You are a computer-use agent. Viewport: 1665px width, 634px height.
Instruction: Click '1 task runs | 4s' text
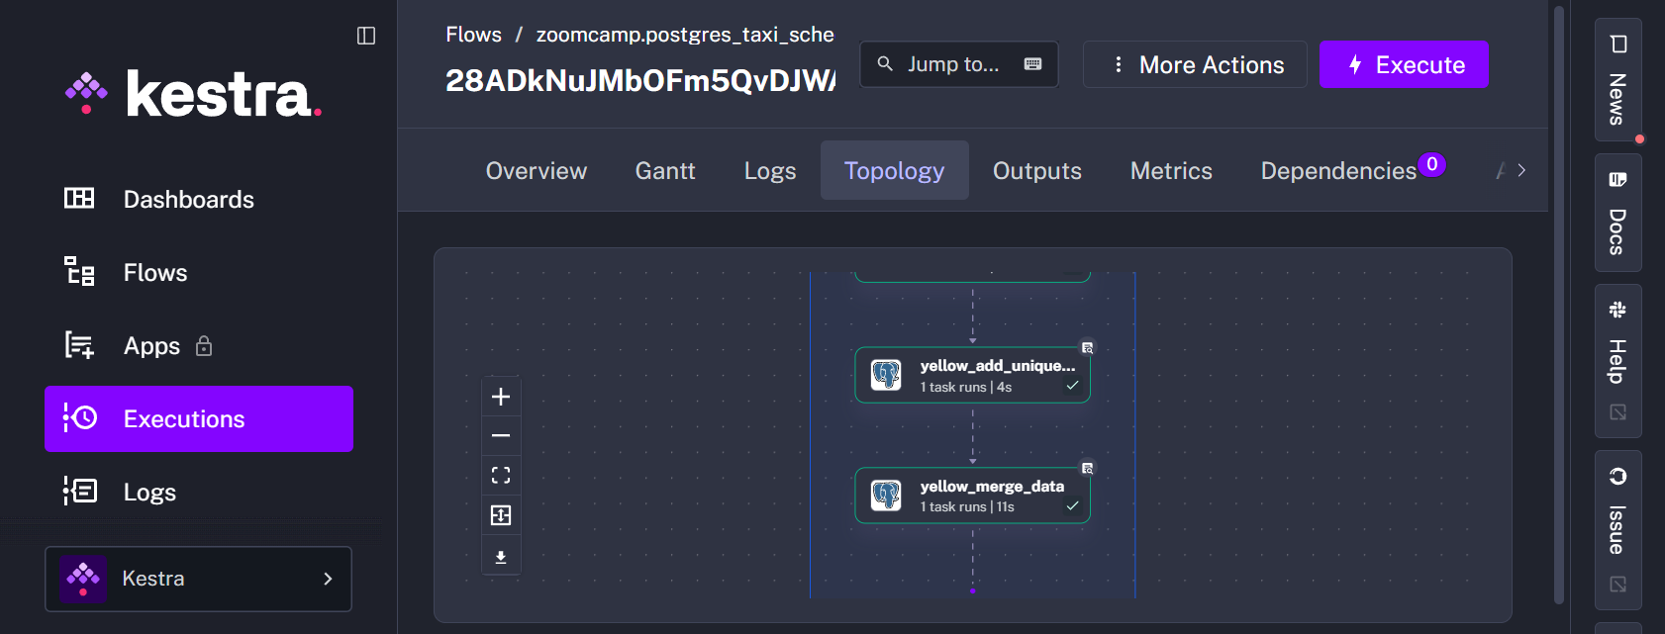point(966,387)
